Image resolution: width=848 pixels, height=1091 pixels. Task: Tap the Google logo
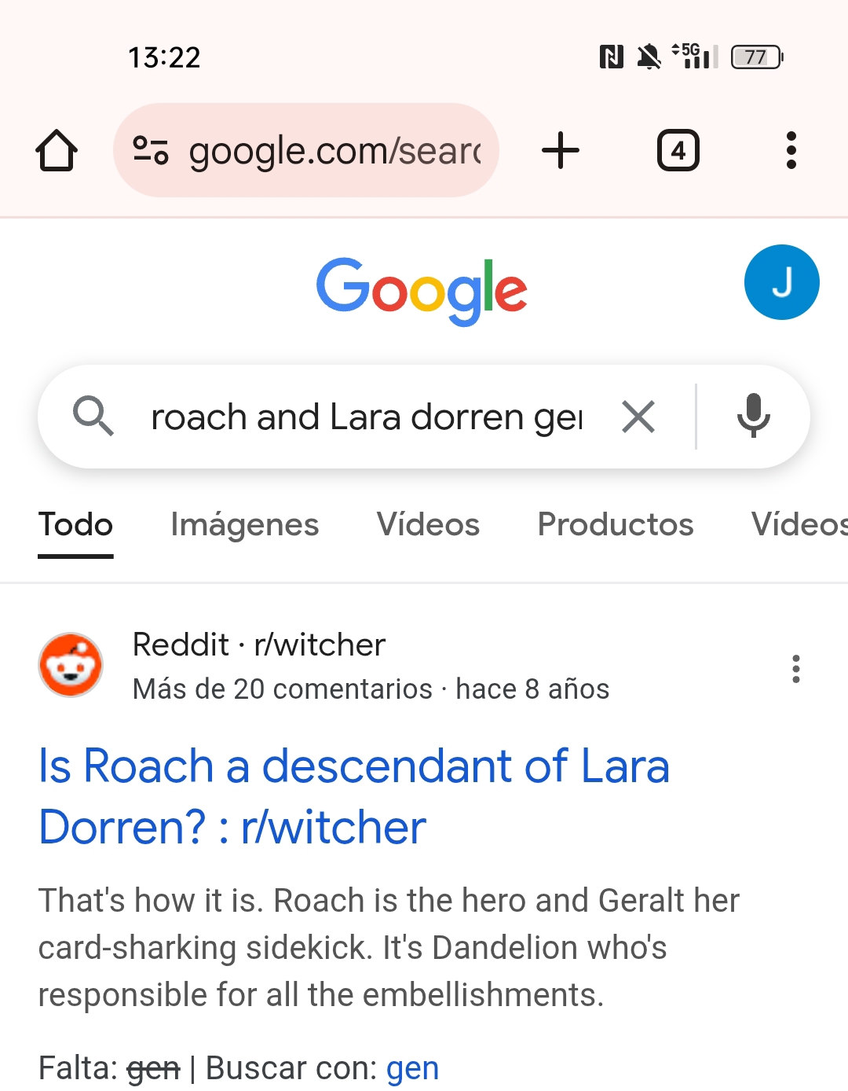pos(422,291)
